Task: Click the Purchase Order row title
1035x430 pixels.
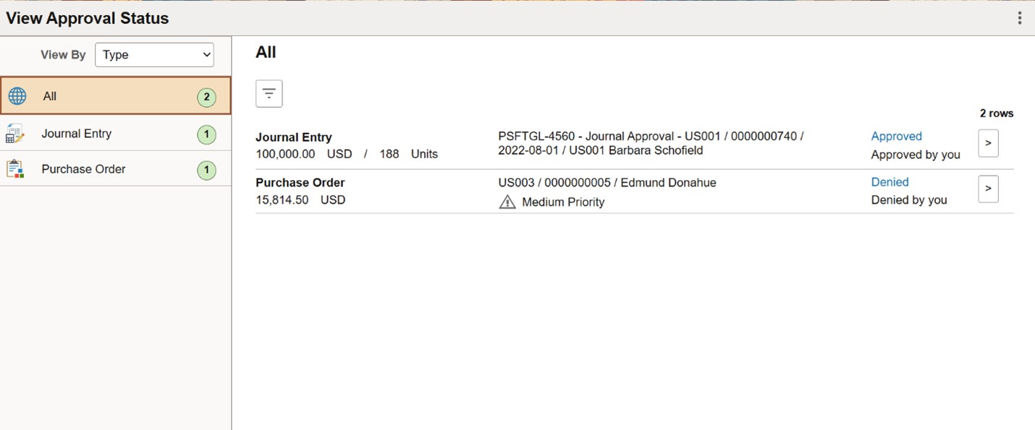Action: (x=300, y=183)
